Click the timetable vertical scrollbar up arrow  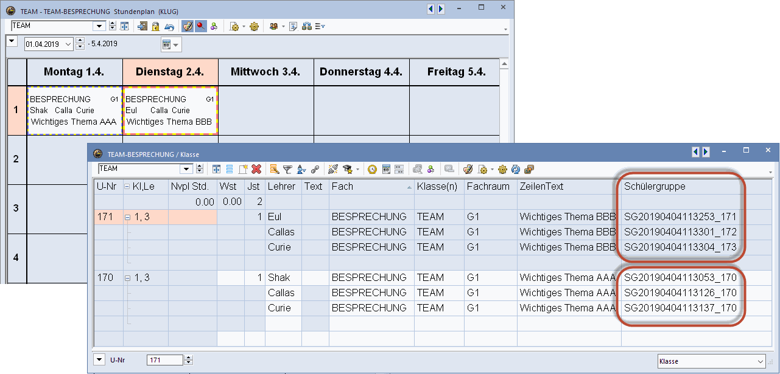point(504,63)
